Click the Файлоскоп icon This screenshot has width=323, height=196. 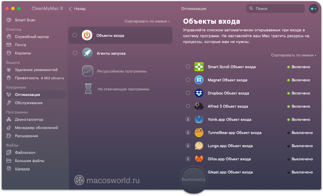pos(9,153)
